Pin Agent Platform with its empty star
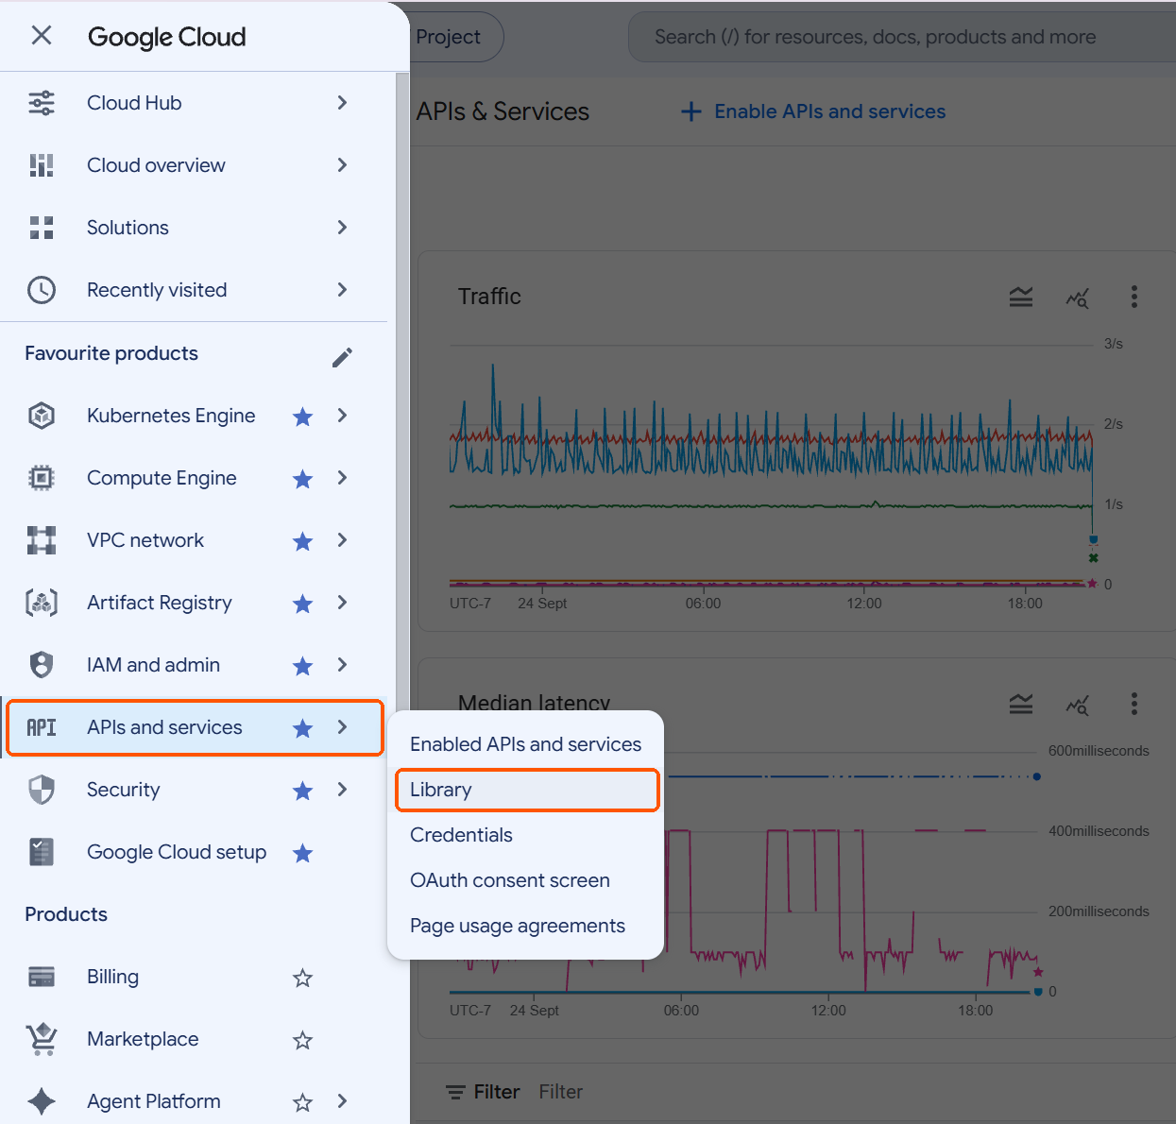Screen dimensions: 1176x1124 302,1102
